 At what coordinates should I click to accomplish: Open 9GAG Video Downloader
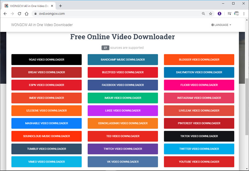[x=47, y=60]
